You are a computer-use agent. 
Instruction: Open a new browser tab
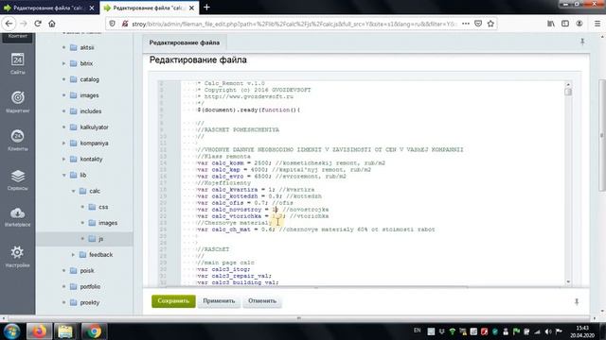pos(206,8)
